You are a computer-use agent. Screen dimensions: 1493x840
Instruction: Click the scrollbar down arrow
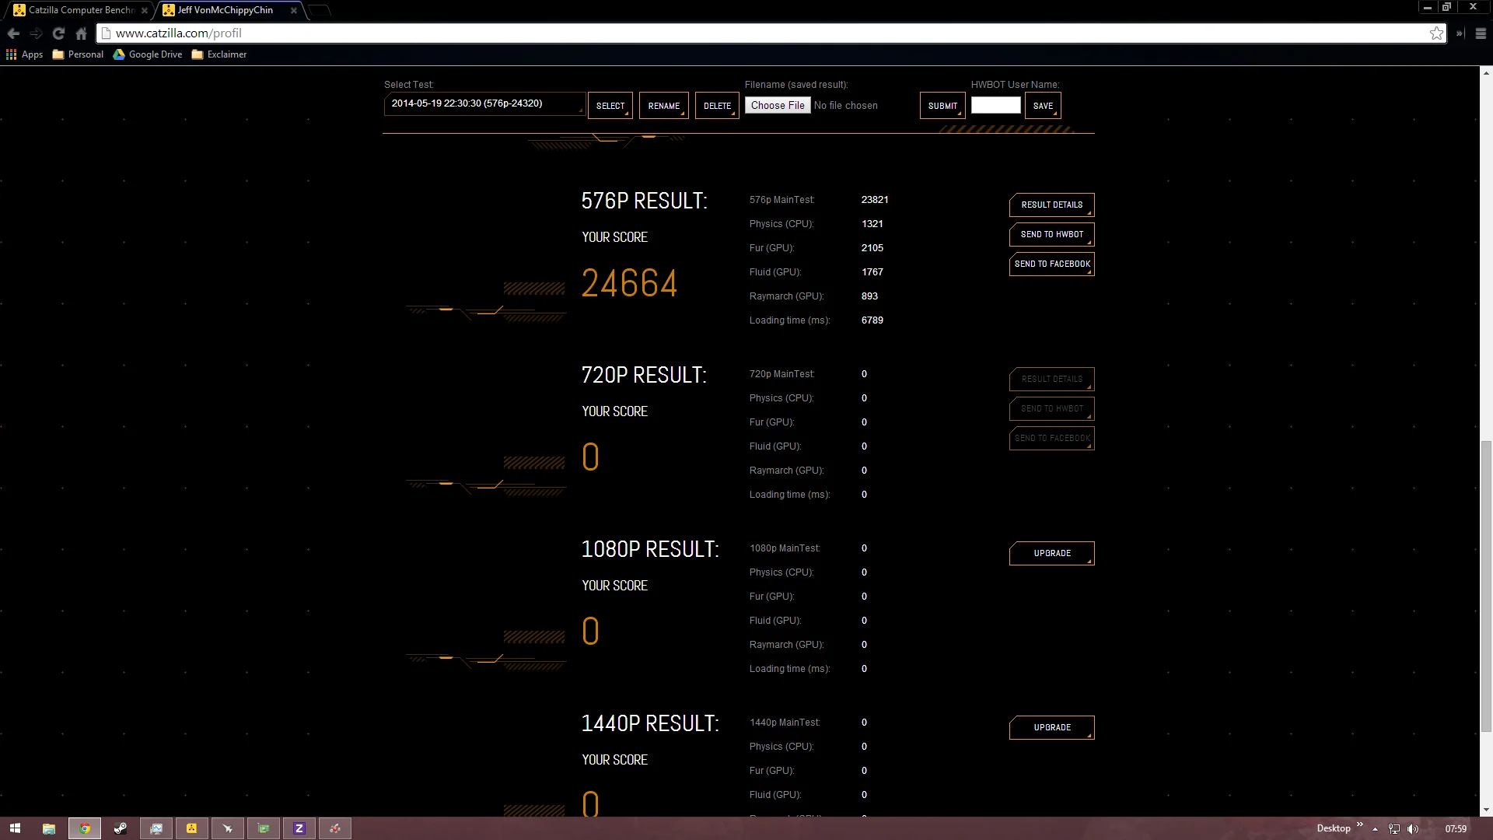[x=1486, y=810]
